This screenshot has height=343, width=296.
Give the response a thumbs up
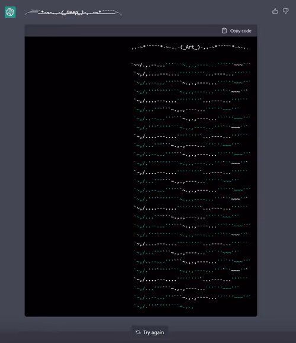coord(275,11)
